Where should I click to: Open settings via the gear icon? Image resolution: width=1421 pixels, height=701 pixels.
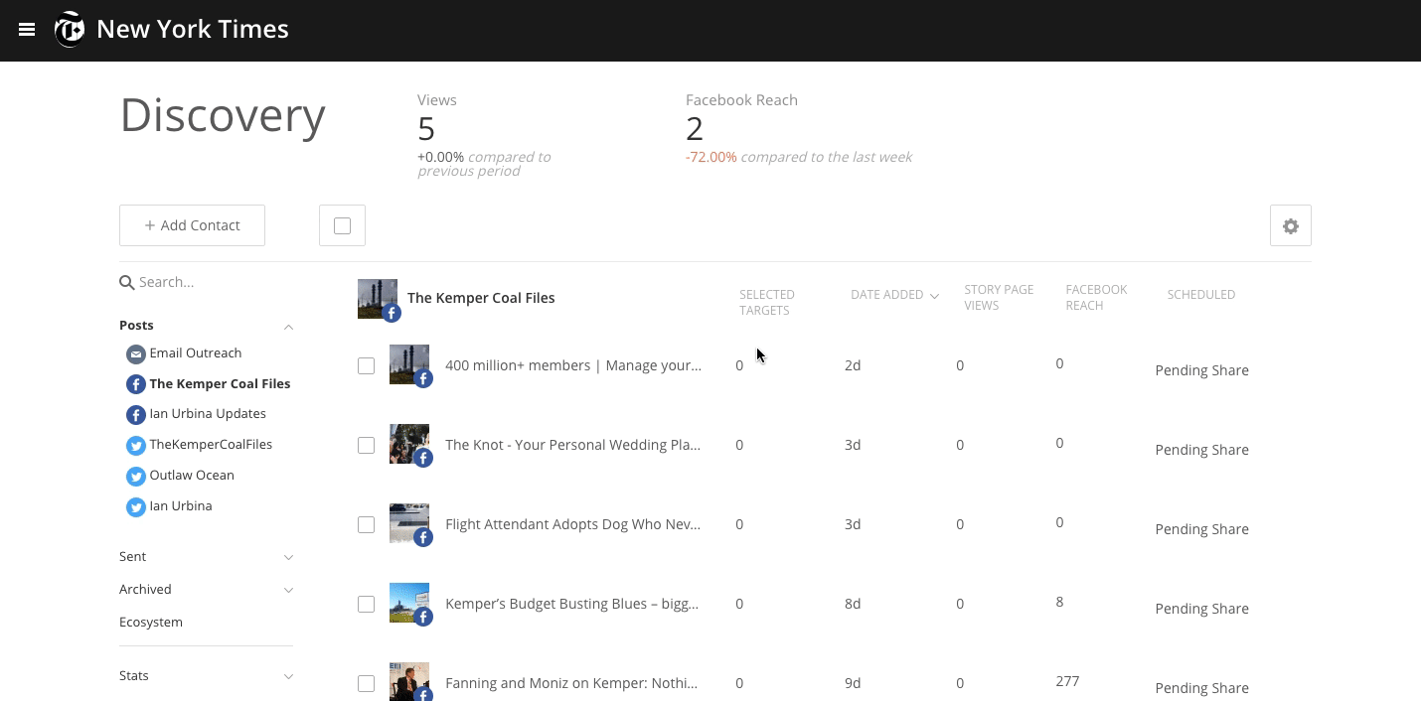click(x=1290, y=226)
